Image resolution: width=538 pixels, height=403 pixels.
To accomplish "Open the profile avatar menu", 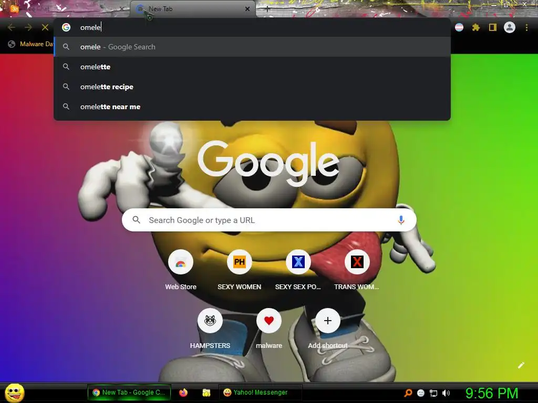I will click(x=510, y=27).
